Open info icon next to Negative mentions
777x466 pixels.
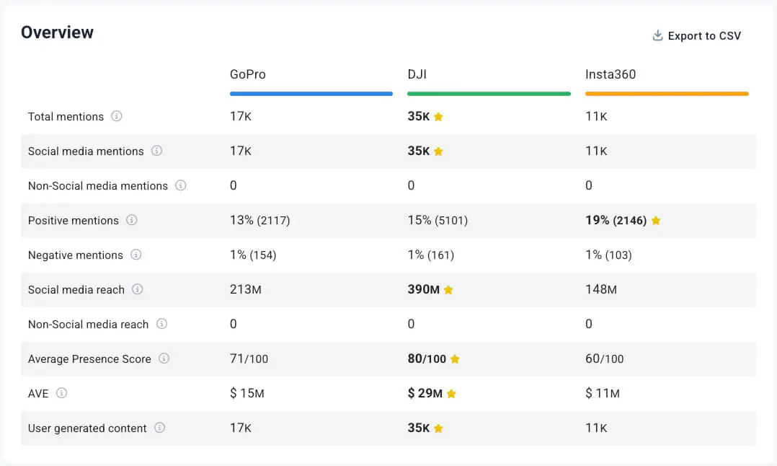(136, 255)
